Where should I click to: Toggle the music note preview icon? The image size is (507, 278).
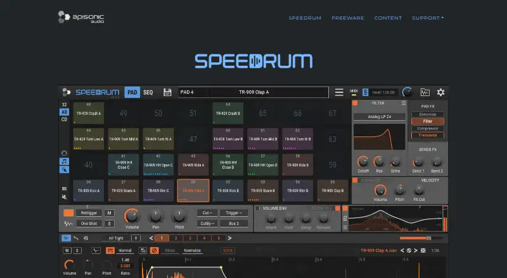point(64,161)
